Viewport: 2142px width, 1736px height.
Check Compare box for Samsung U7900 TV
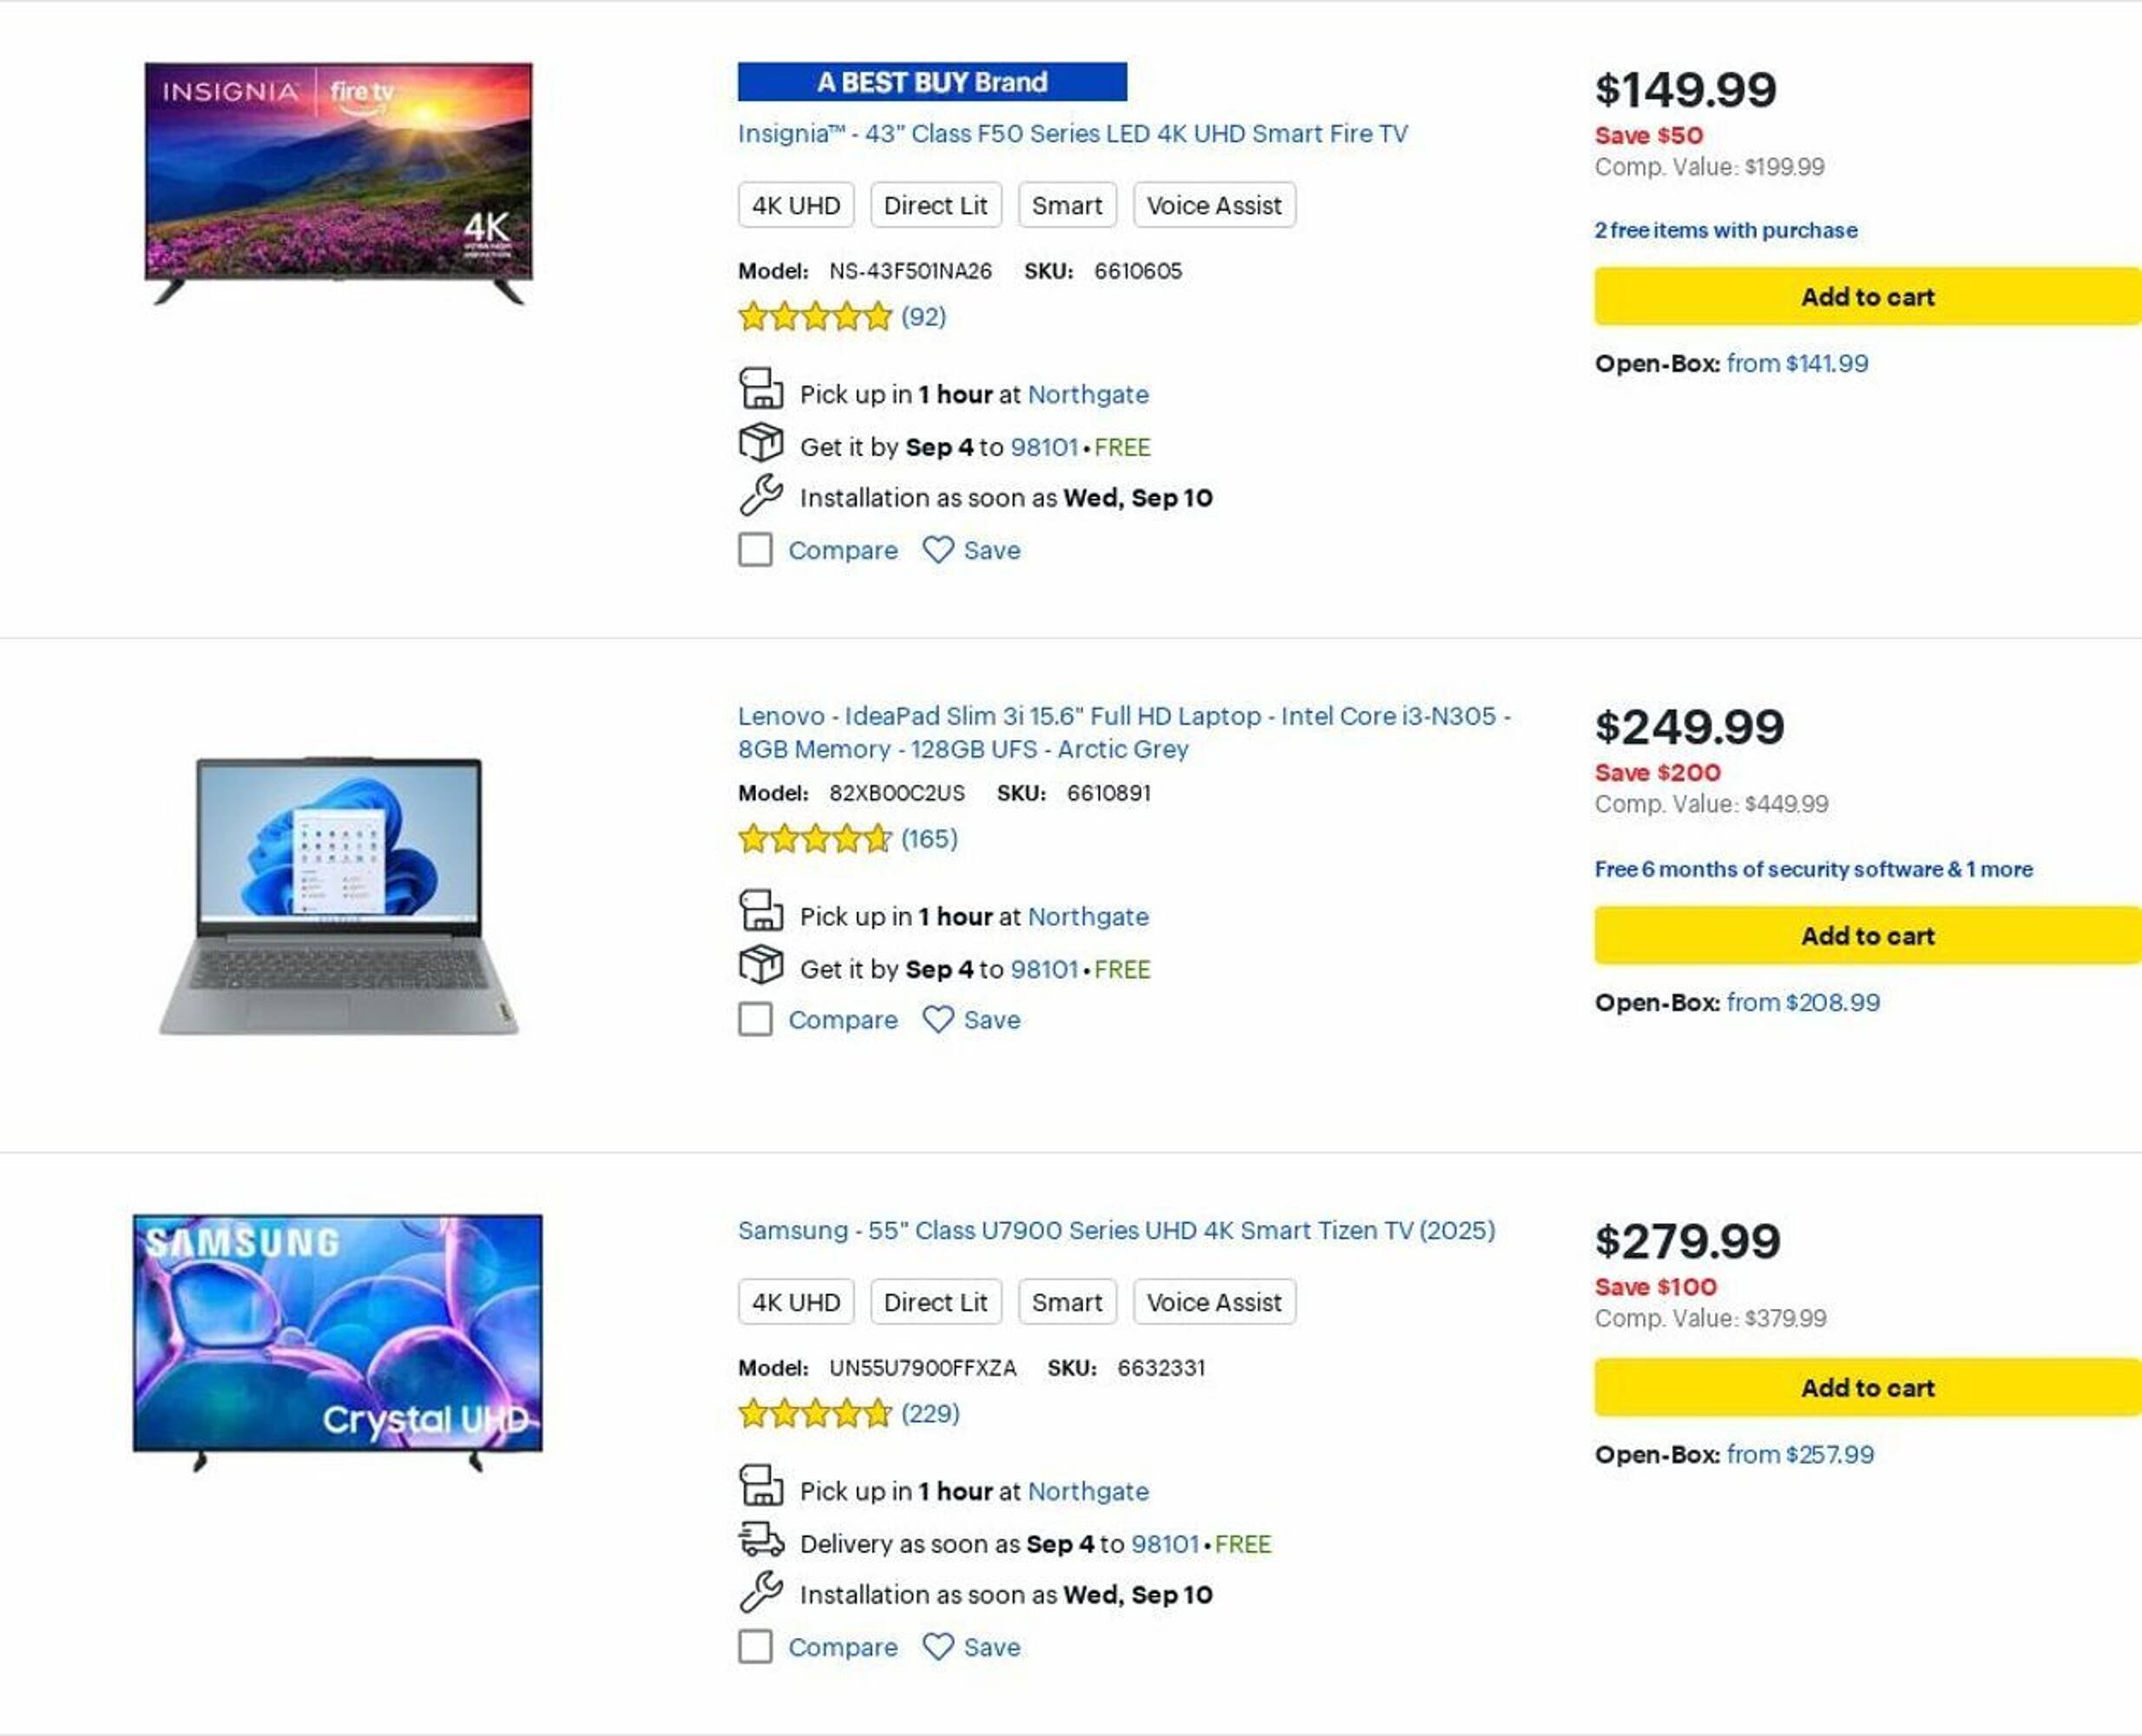755,1646
